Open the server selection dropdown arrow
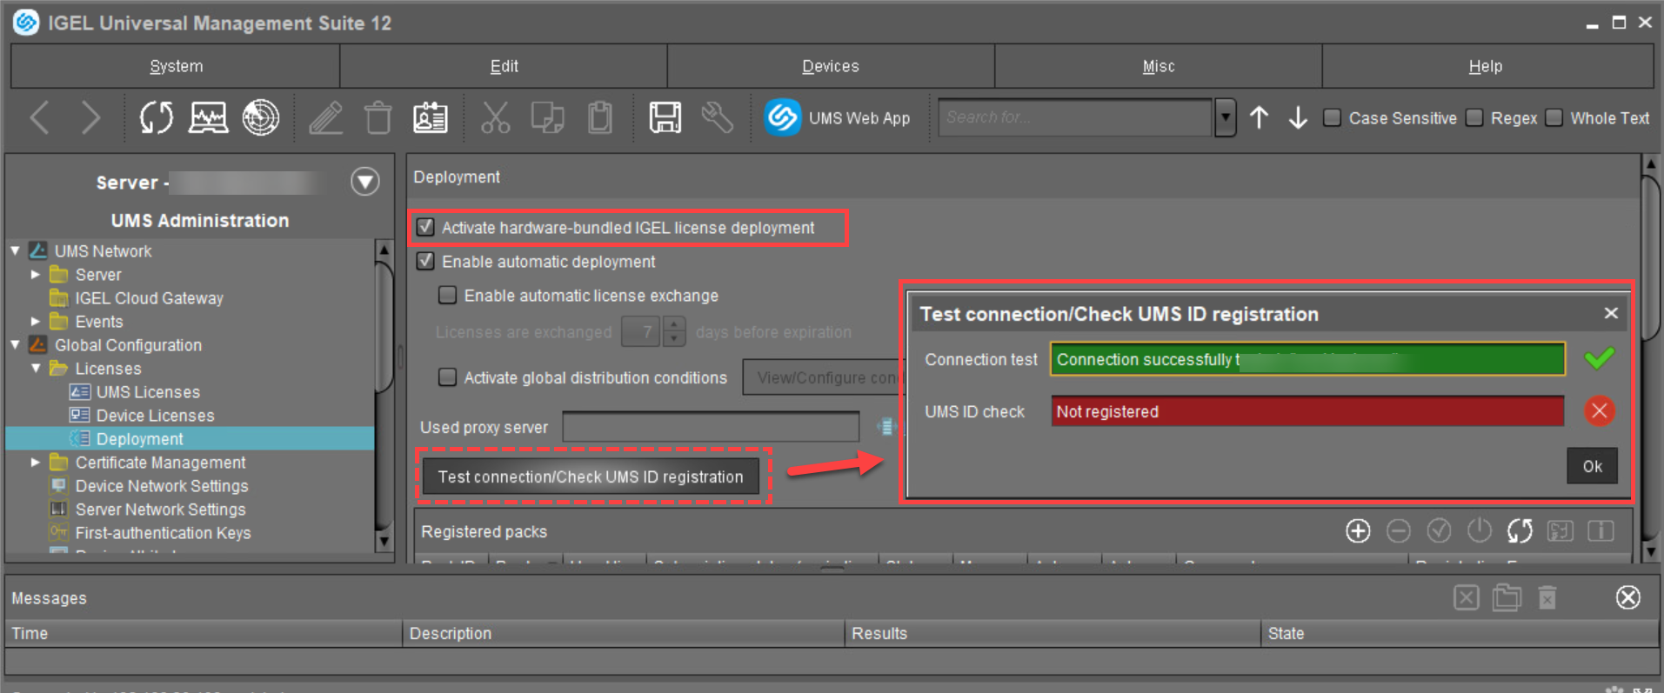This screenshot has height=693, width=1664. (x=364, y=182)
